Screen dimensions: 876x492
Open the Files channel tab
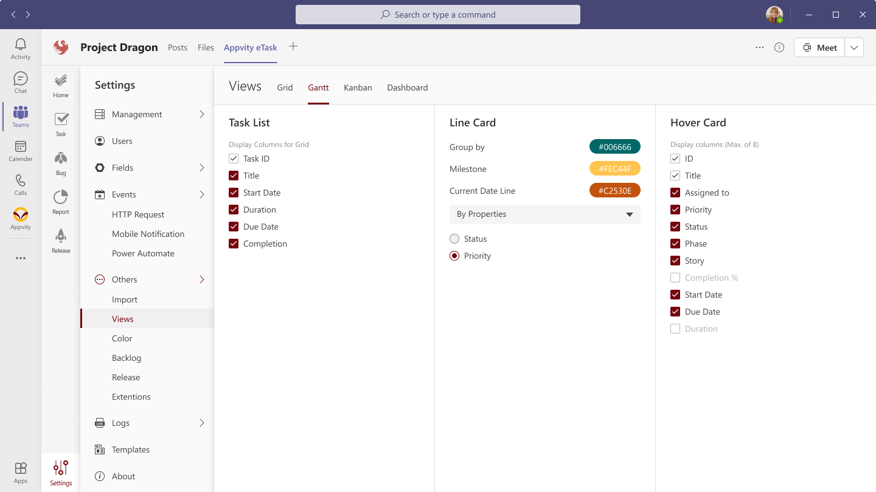206,47
